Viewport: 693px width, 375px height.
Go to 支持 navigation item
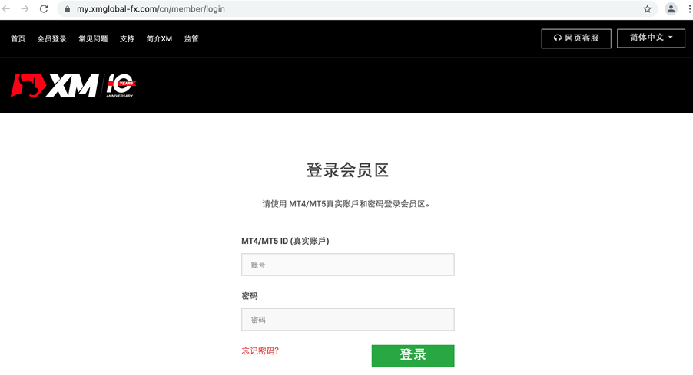[127, 39]
